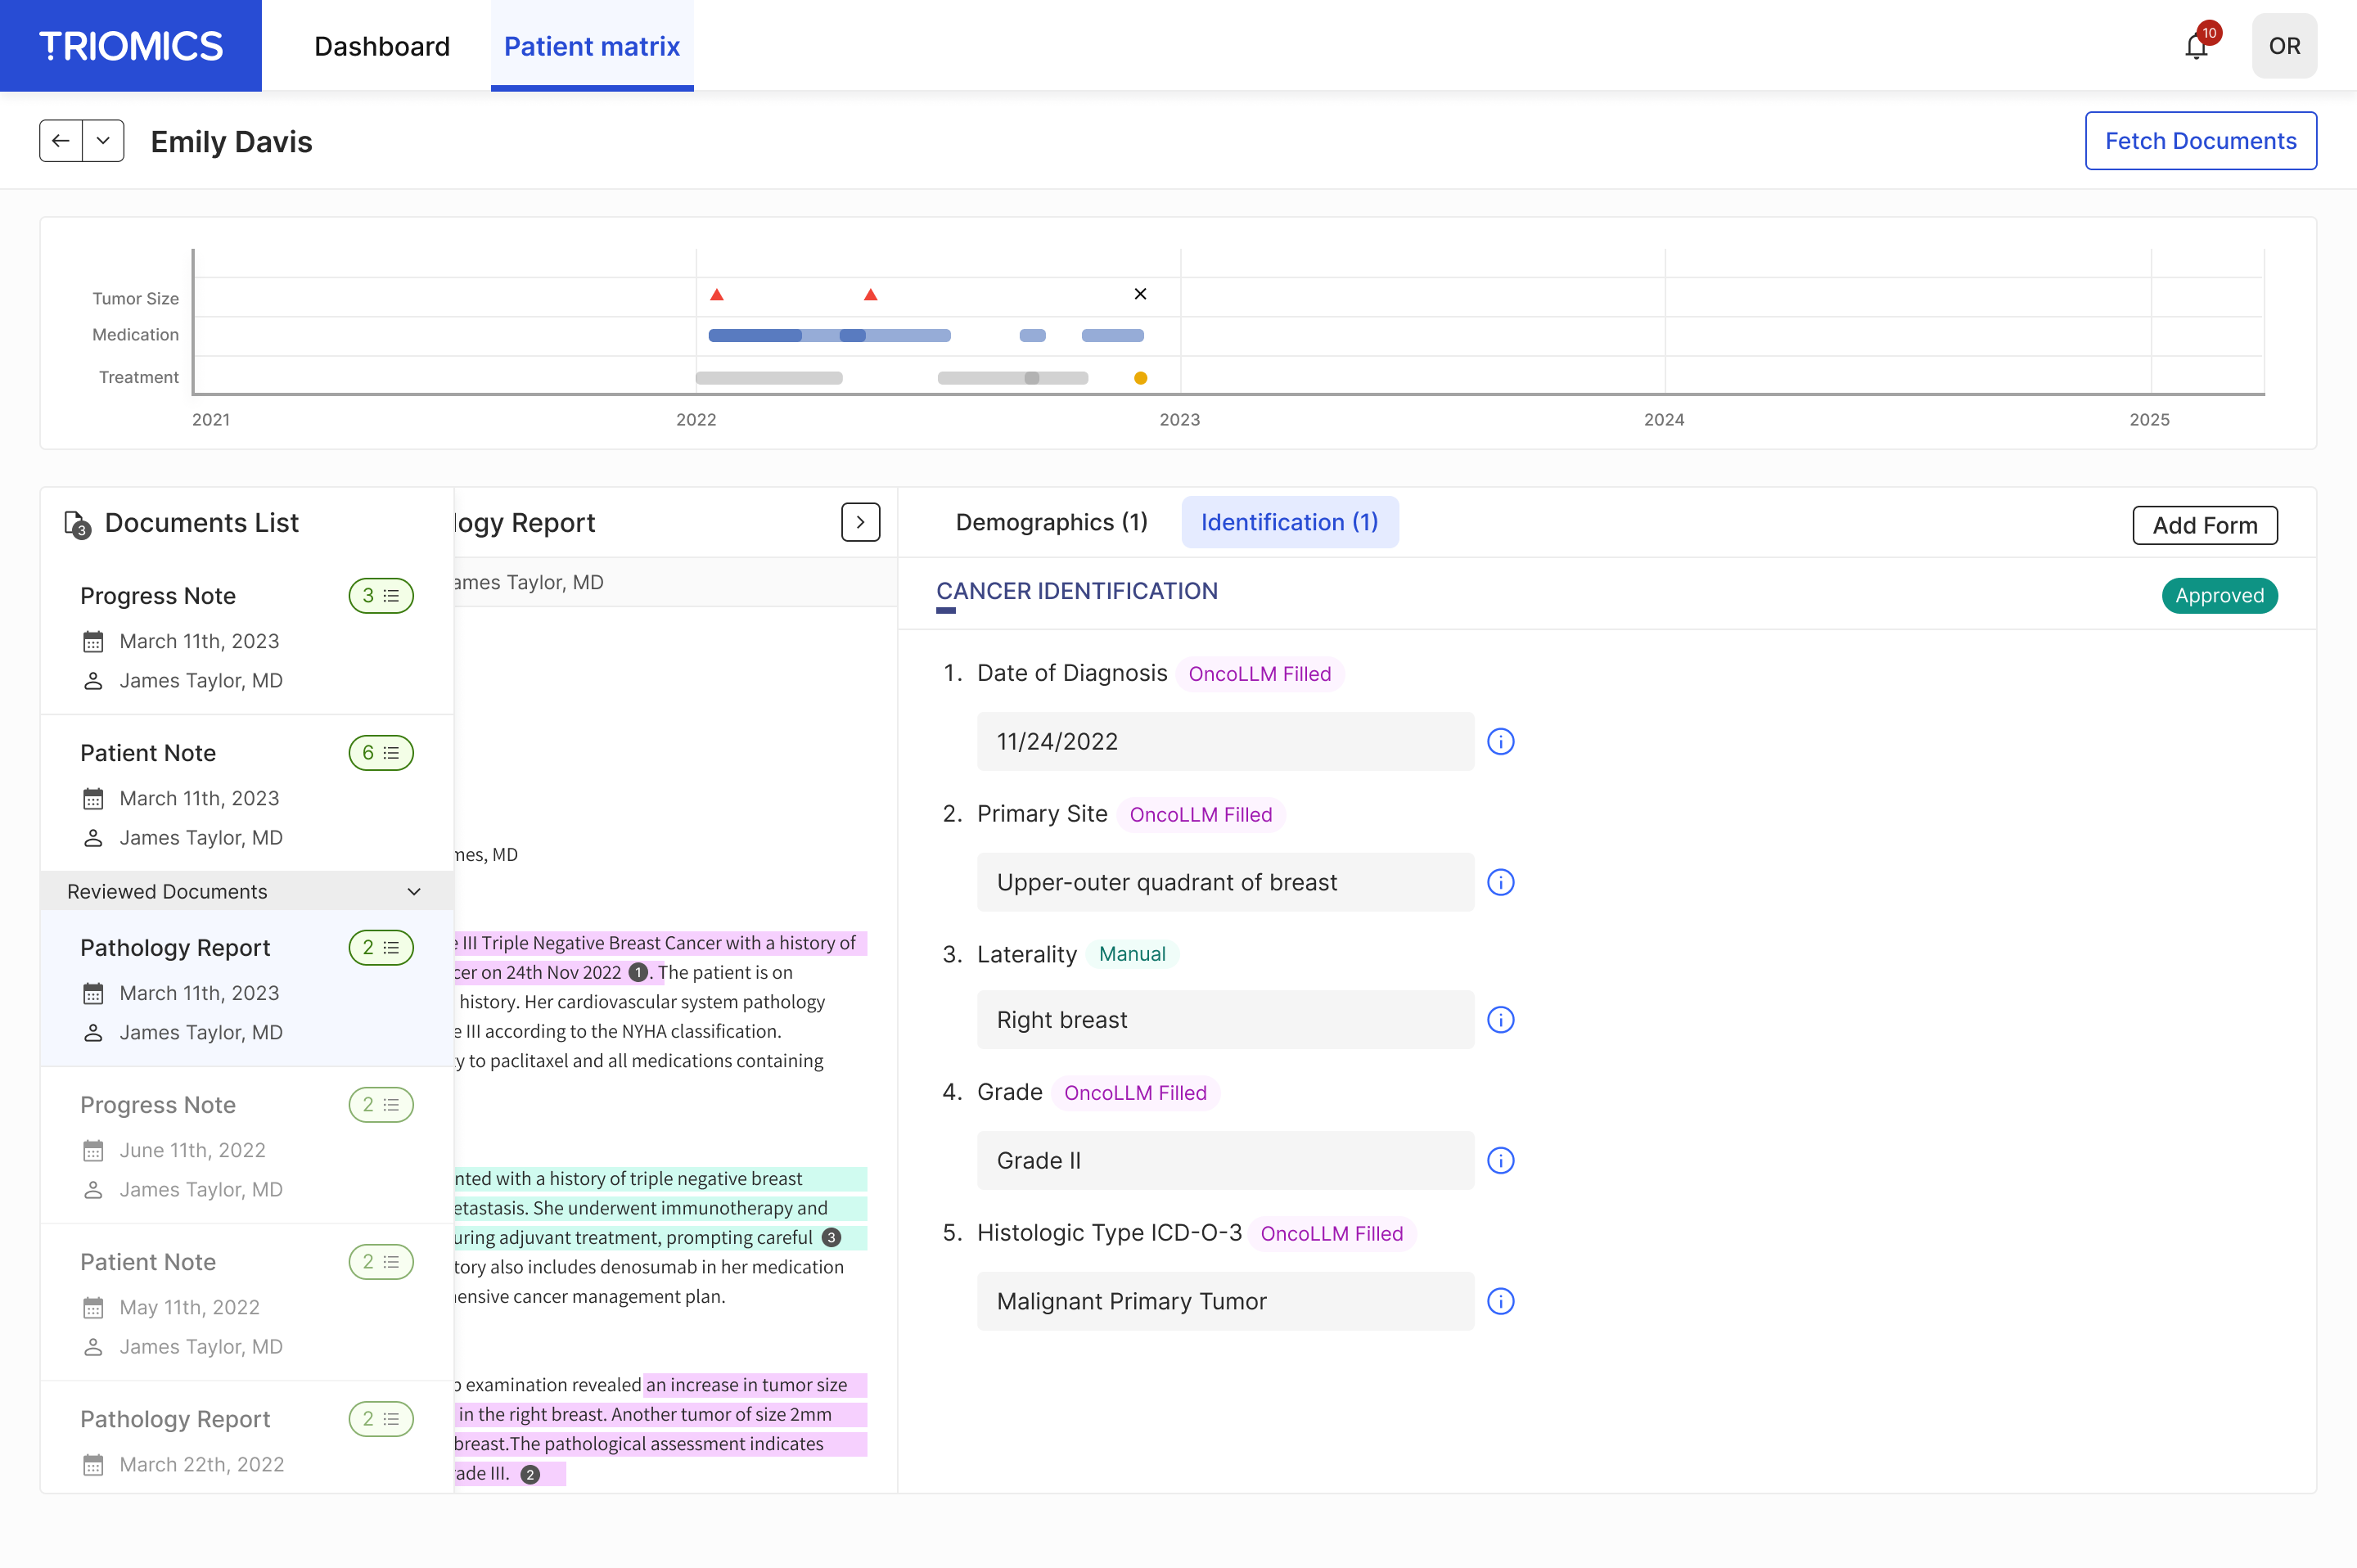Click the last short blue medication bar
The width and height of the screenshot is (2357, 1568).
1113,336
